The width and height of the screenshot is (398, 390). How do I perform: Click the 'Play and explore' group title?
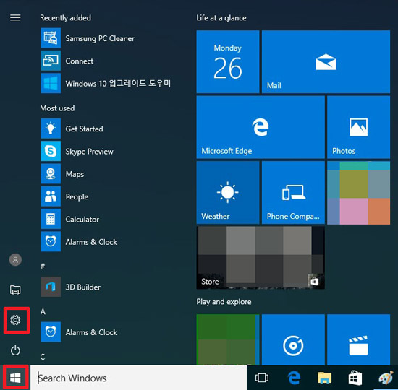point(224,302)
